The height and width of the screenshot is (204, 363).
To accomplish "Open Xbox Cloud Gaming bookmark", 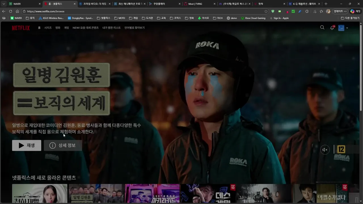I will [x=253, y=18].
